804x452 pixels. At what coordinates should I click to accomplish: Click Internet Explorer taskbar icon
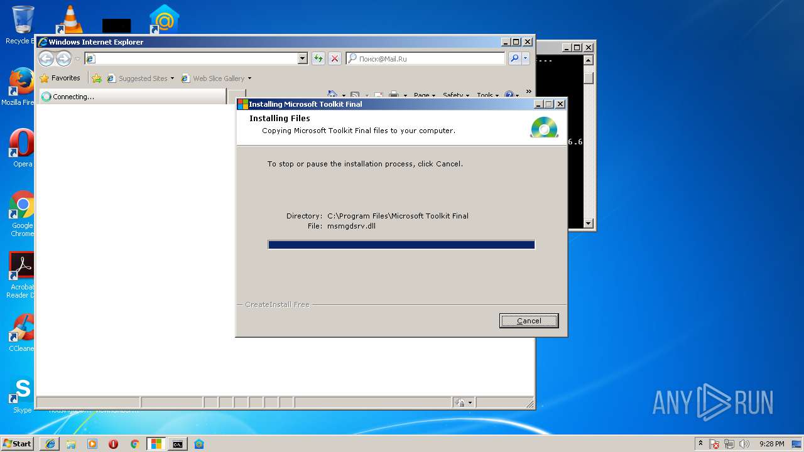tap(50, 444)
